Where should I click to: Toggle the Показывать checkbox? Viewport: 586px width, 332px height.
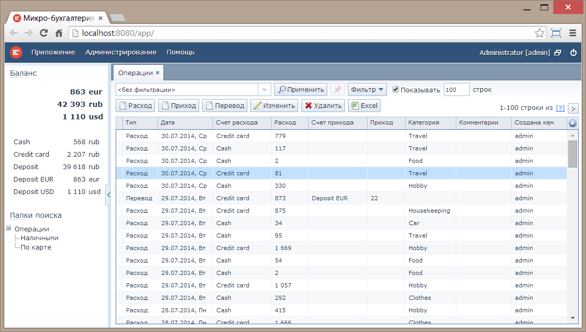(395, 89)
